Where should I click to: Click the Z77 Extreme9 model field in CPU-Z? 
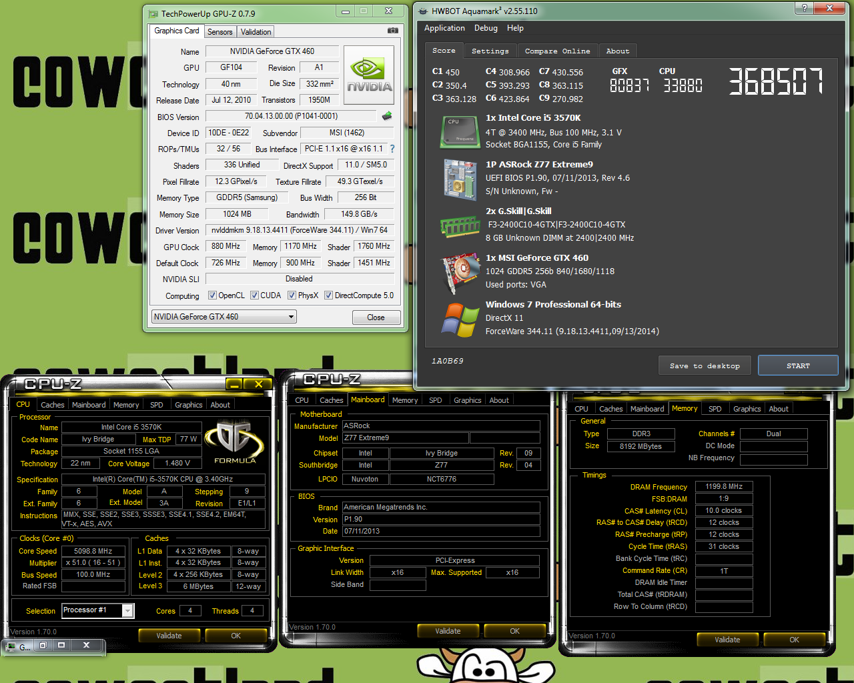[x=405, y=438]
